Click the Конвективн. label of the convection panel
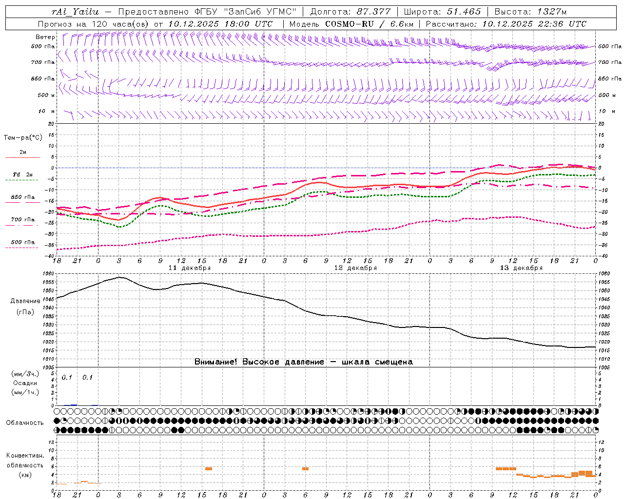 pos(25,456)
